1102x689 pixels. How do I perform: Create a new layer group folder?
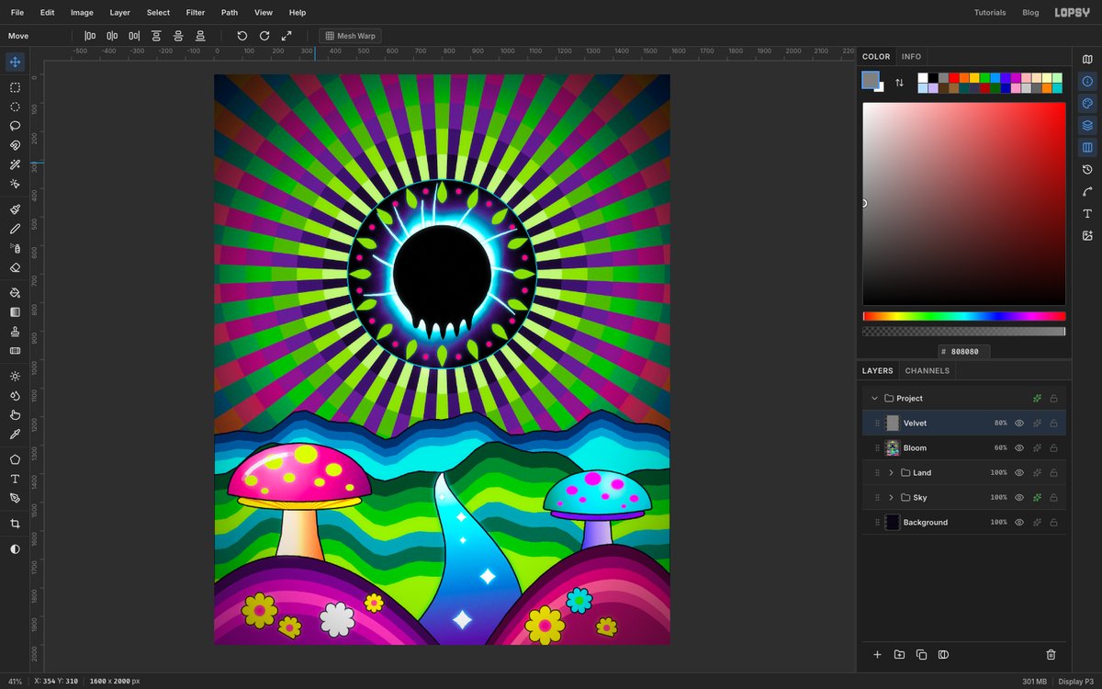(x=899, y=654)
